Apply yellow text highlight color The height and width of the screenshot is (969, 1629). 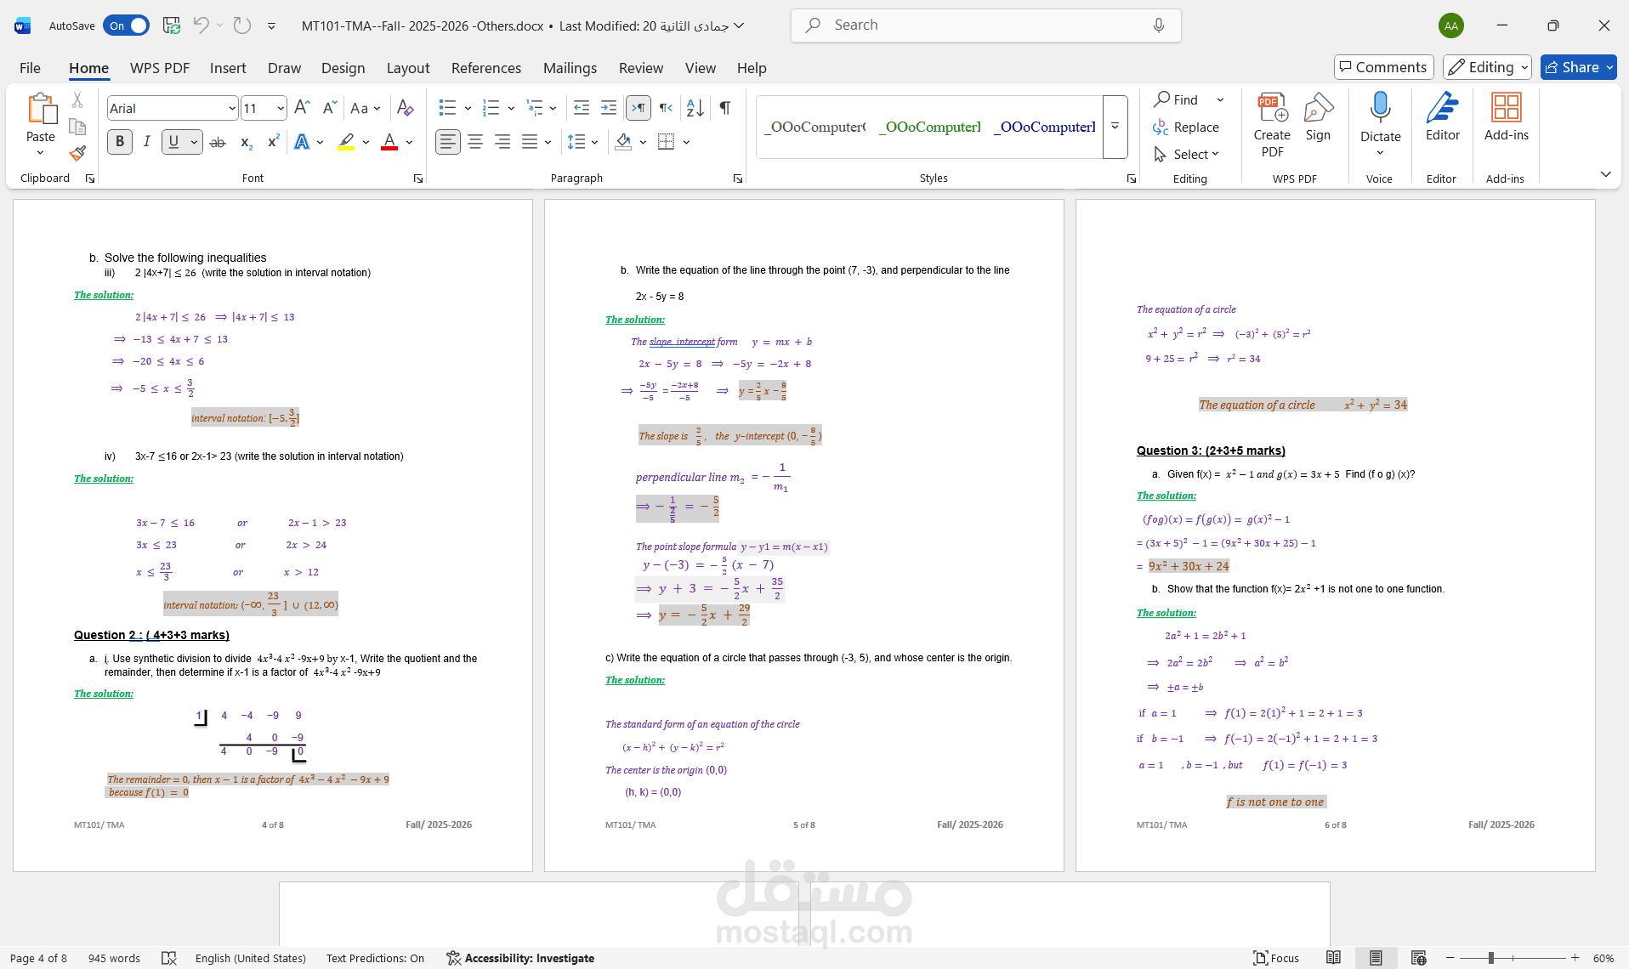click(346, 142)
